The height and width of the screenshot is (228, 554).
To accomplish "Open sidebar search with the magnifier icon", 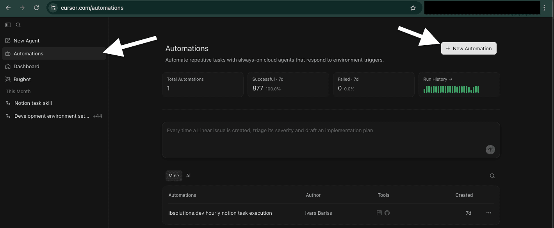I will (x=18, y=25).
